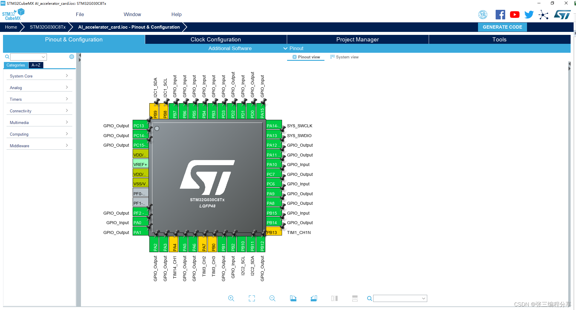576x310 pixels.
Task: Collapse left panel with splitter arrows
Action: click(x=80, y=58)
